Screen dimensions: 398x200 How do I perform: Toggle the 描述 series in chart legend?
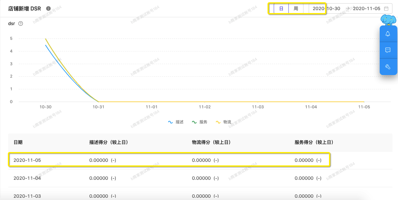(x=176, y=122)
